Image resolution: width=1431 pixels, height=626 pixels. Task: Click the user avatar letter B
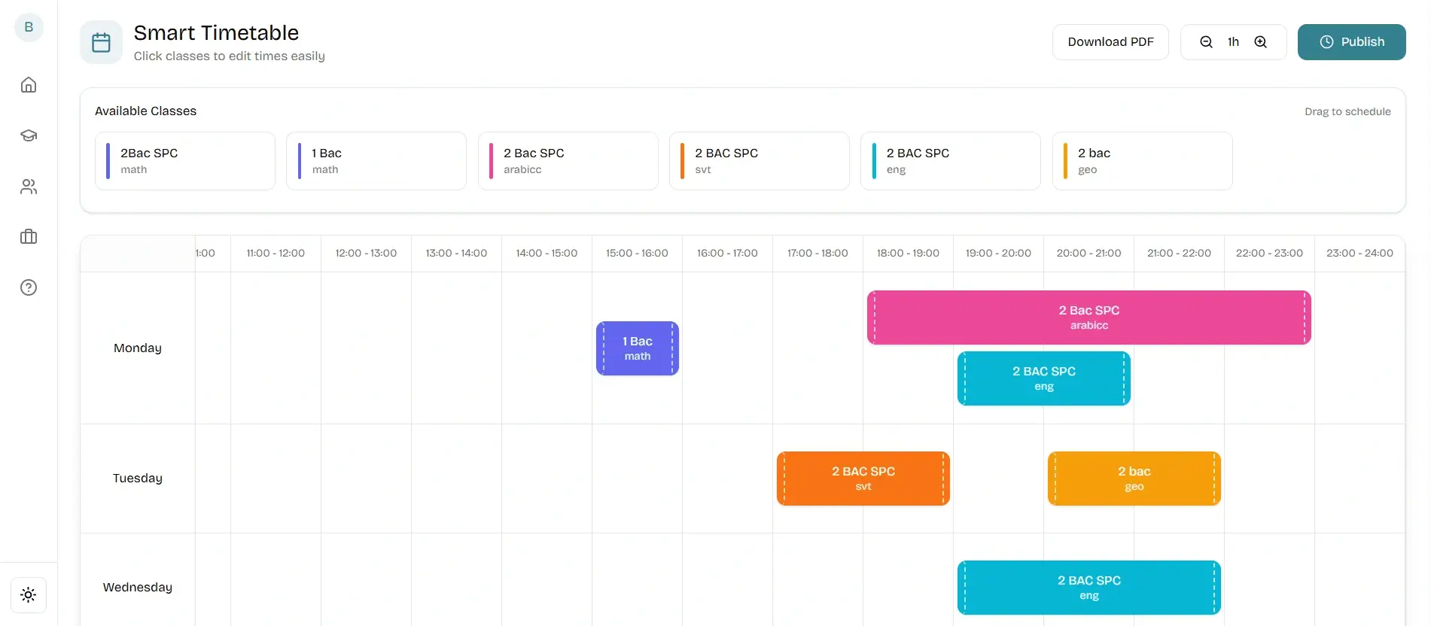[x=29, y=27]
